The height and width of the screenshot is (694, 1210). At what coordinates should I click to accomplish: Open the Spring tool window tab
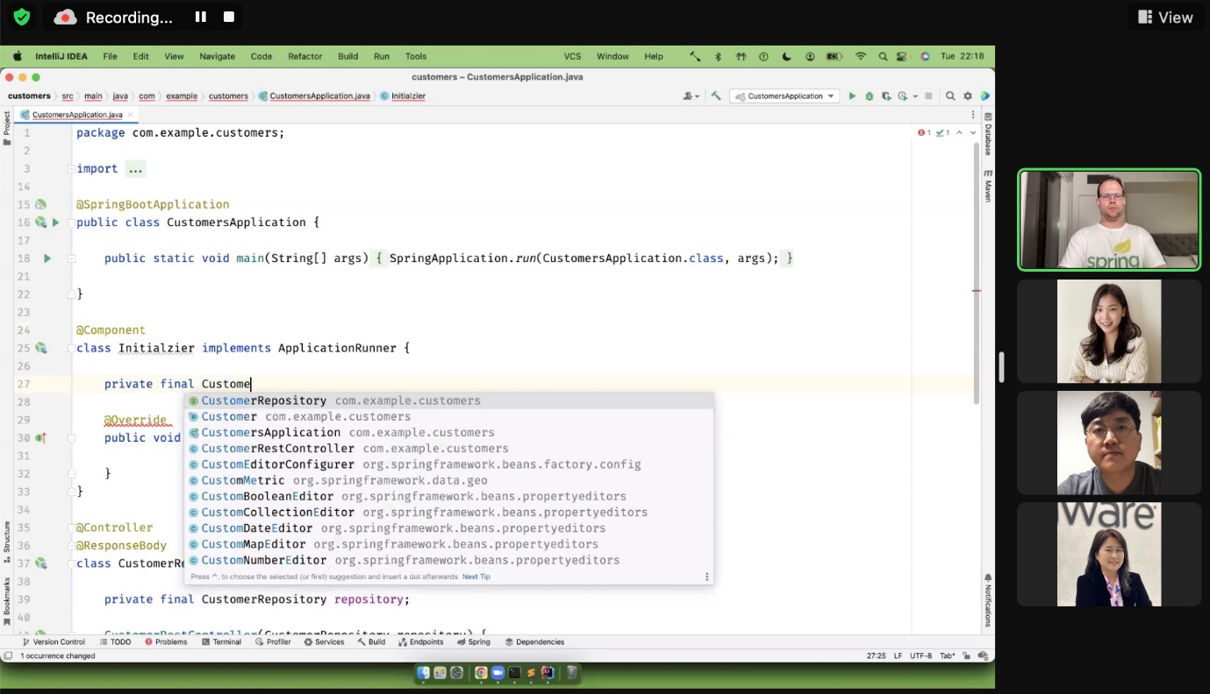coord(474,641)
